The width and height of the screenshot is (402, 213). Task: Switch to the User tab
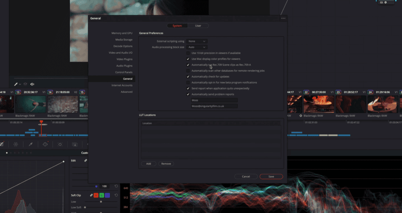(198, 25)
